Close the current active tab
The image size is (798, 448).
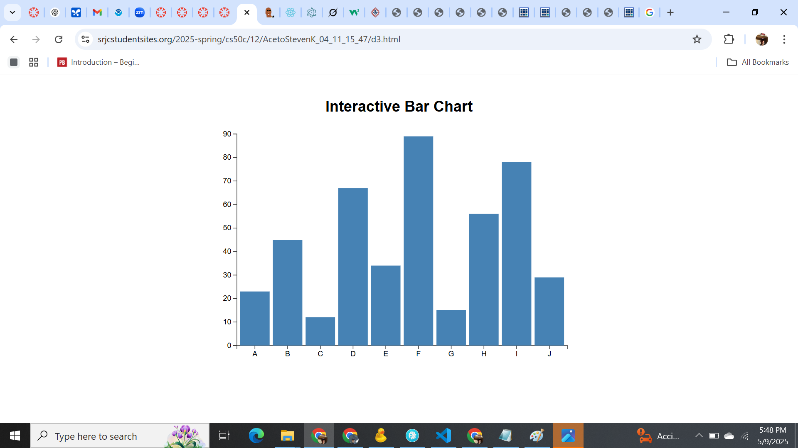(247, 12)
